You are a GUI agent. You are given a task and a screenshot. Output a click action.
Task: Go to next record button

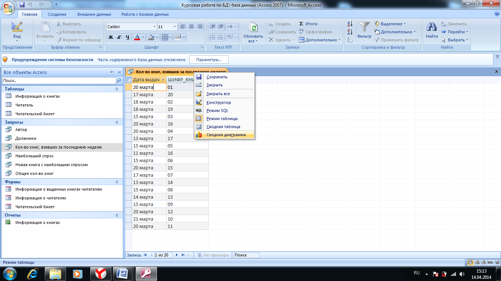tap(177, 255)
